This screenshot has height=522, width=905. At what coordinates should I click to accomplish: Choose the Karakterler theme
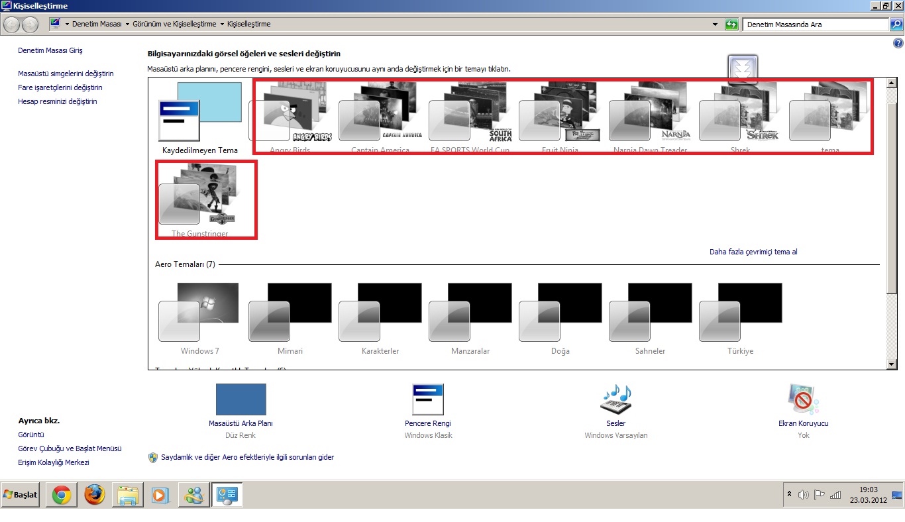pos(380,319)
